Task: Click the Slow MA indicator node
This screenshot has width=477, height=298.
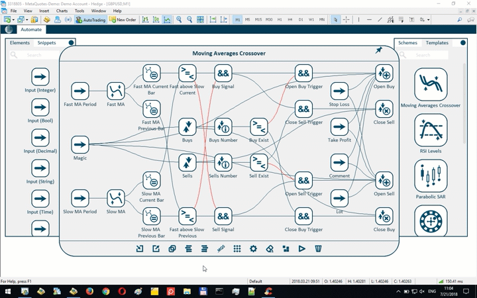Action: click(x=116, y=198)
